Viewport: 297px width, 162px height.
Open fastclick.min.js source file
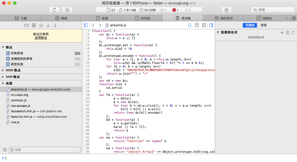coord(41,117)
